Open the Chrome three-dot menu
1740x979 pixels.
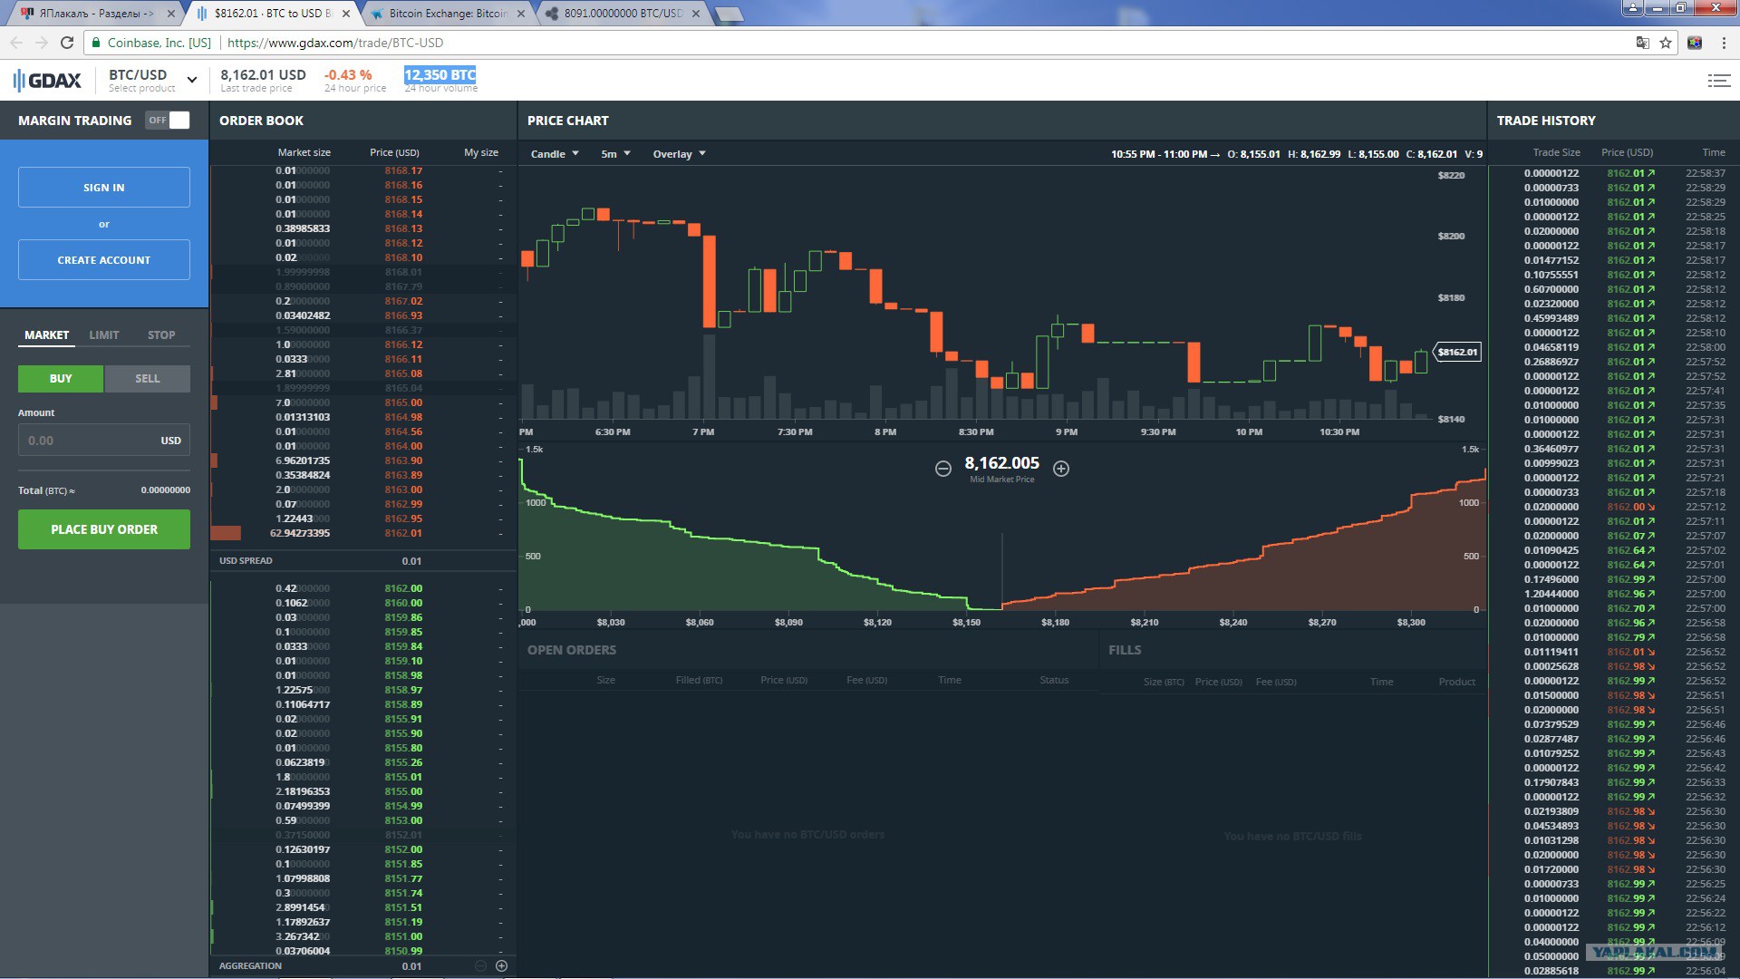[1724, 43]
